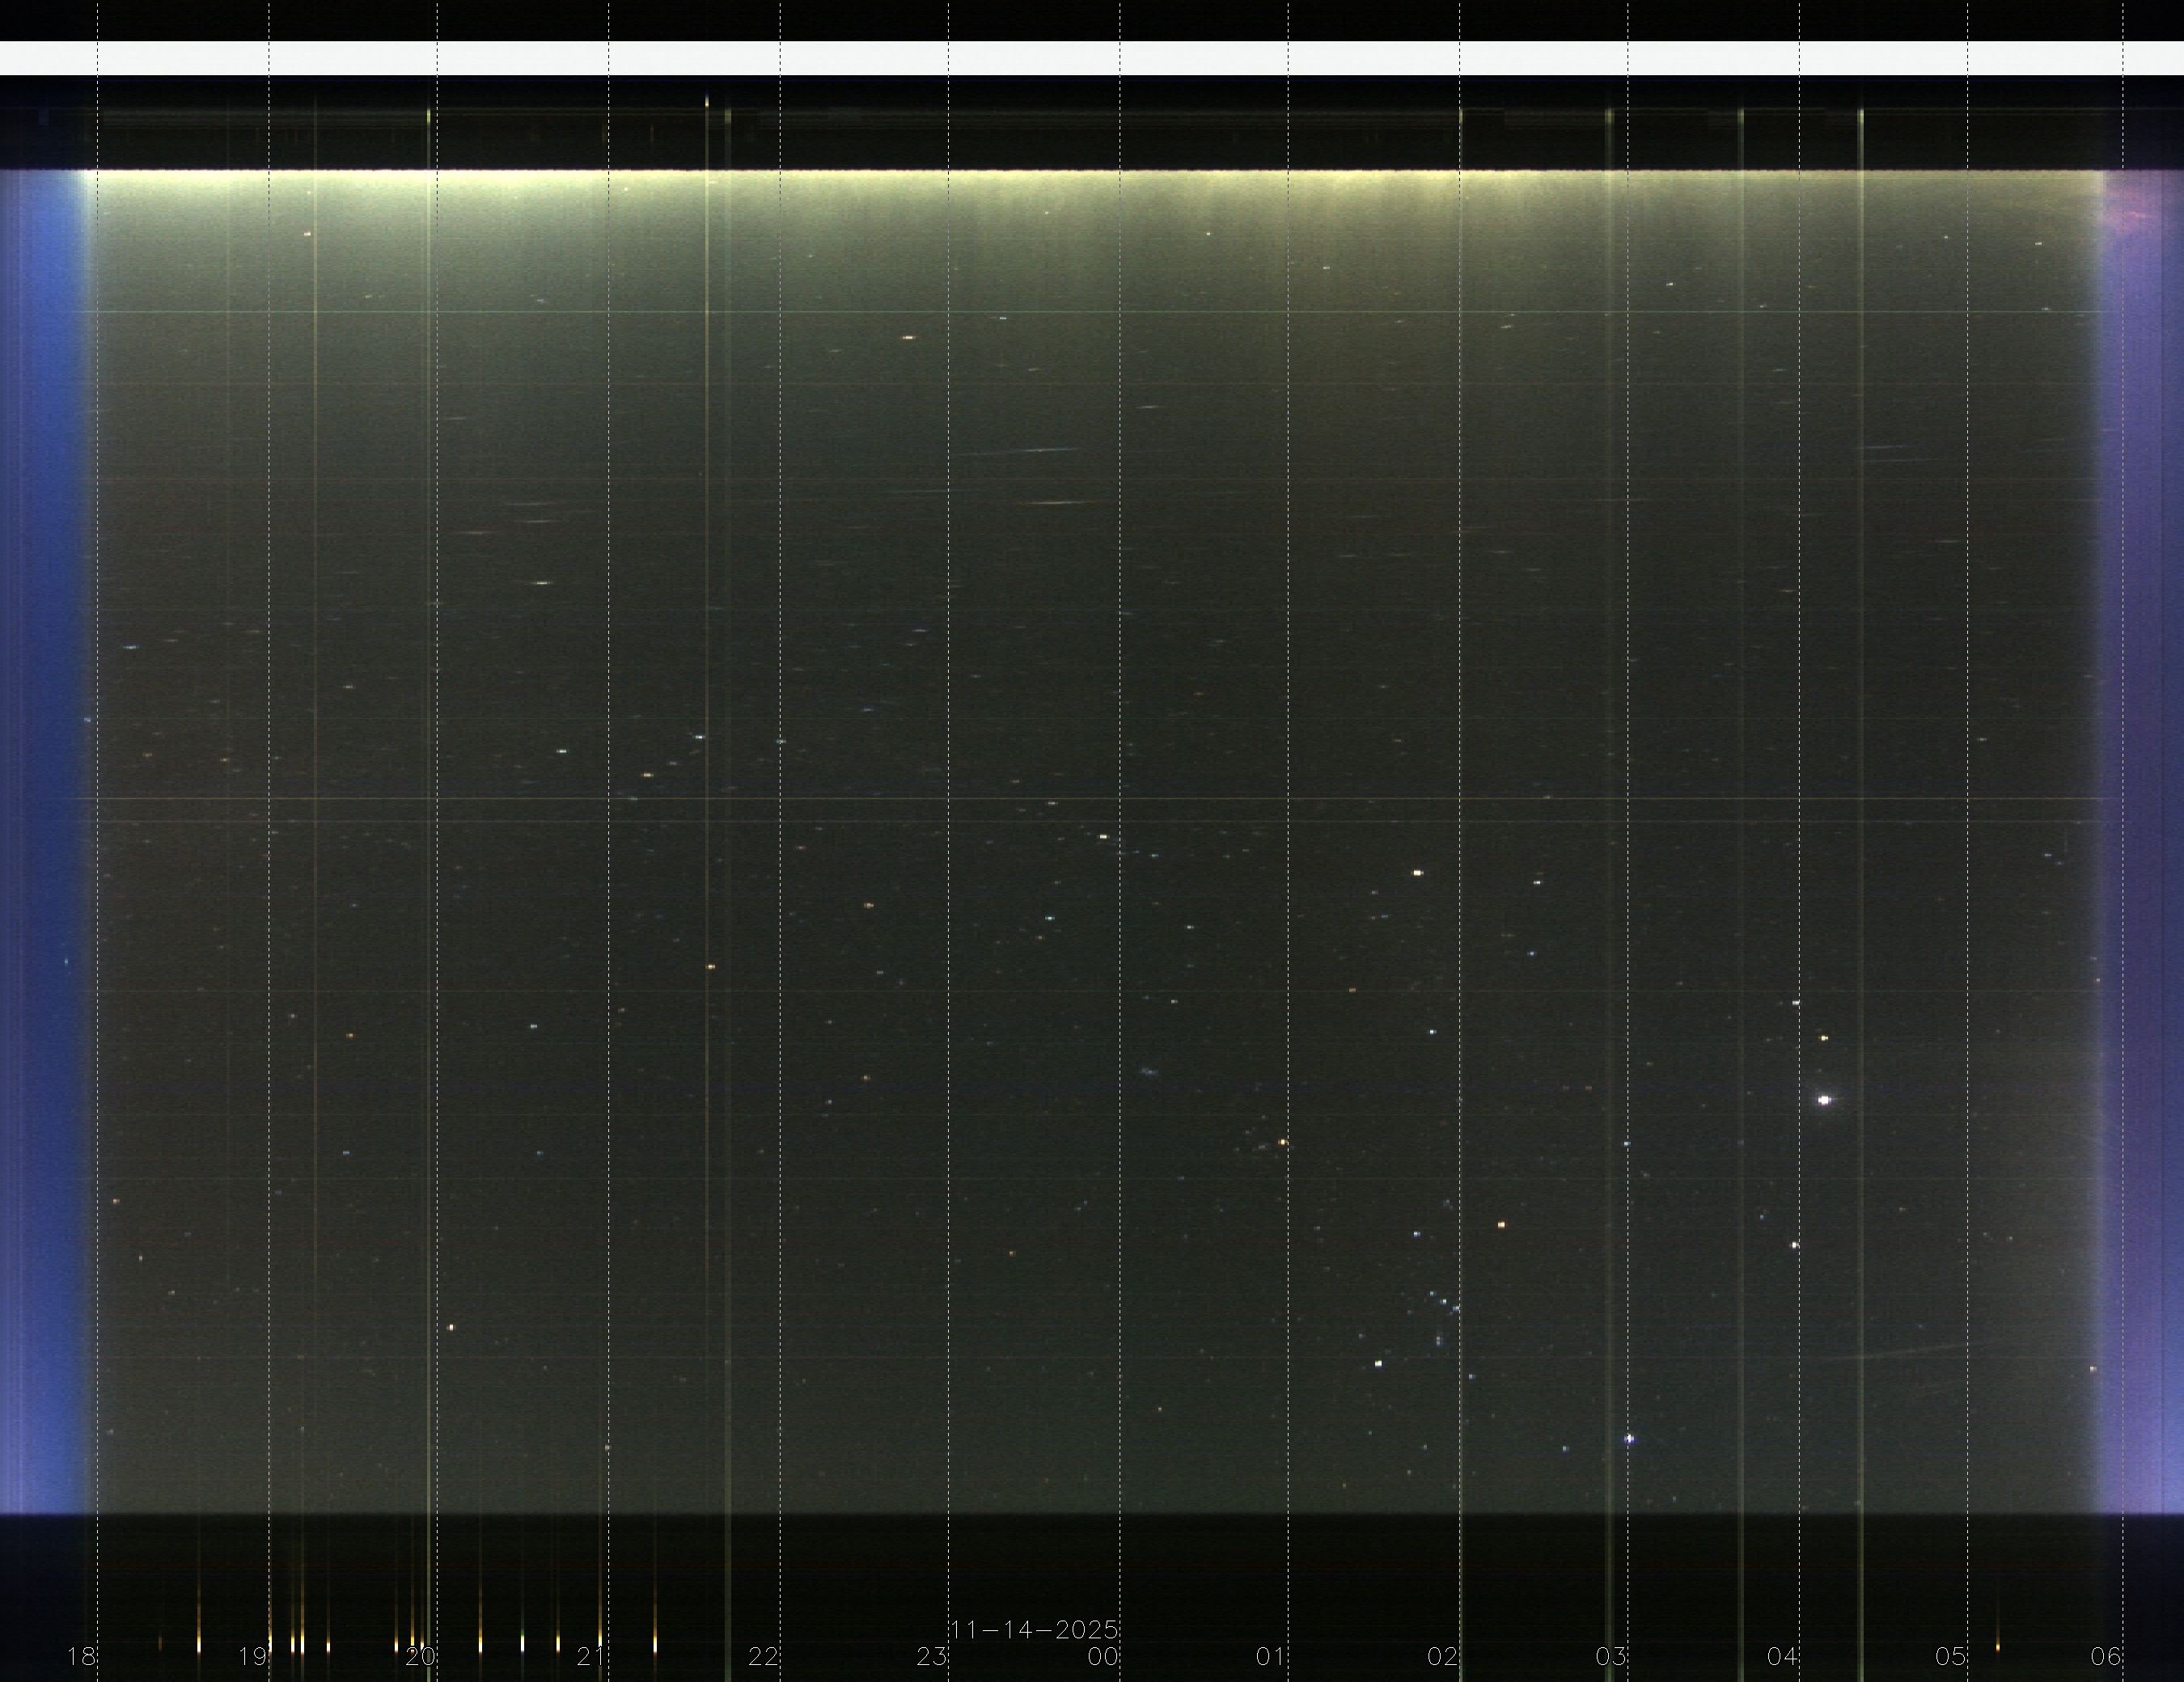Click the 23 hour label
2184x1682 pixels.
(931, 1656)
